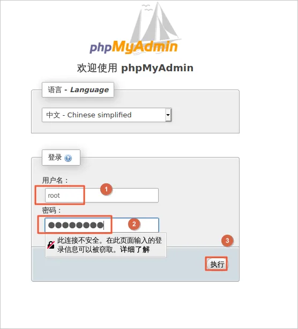Open the language dropdown arrow
Image resolution: width=298 pixels, height=329 pixels.
point(168,115)
